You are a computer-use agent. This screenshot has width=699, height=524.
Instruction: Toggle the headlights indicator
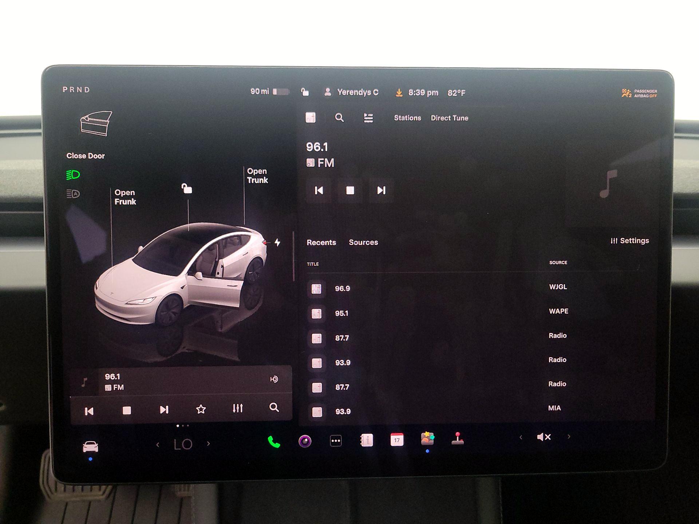pos(73,175)
